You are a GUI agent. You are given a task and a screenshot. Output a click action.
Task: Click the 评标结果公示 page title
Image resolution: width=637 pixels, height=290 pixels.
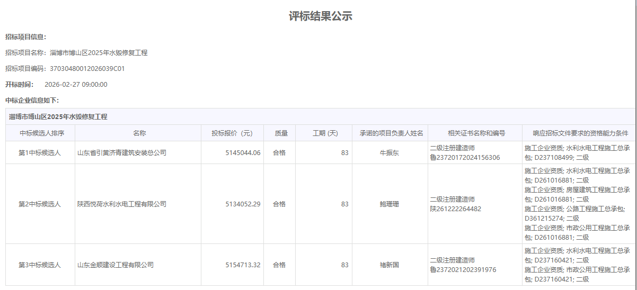pos(320,16)
